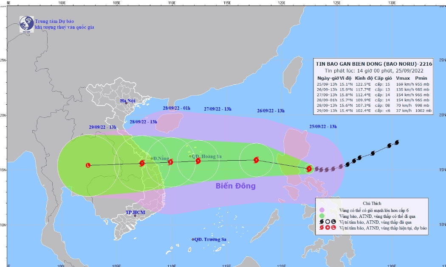Image resolution: width=446 pixels, height=267 pixels.
Task: Select the red storm symbol forecast for 26/09/22 13h
Action: [x=256, y=160]
